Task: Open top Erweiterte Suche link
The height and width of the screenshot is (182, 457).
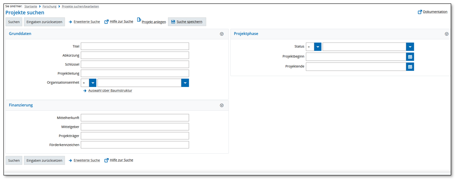Action: 87,22
